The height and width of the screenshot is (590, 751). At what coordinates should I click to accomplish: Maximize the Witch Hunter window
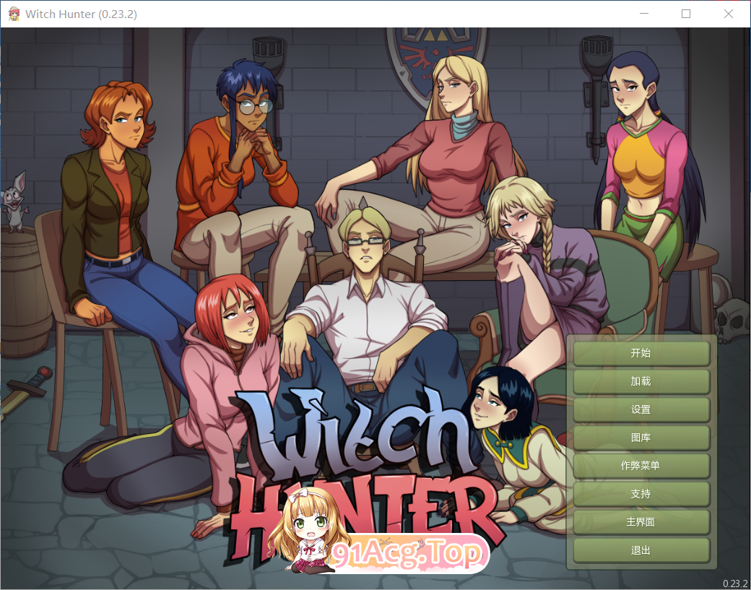(686, 14)
